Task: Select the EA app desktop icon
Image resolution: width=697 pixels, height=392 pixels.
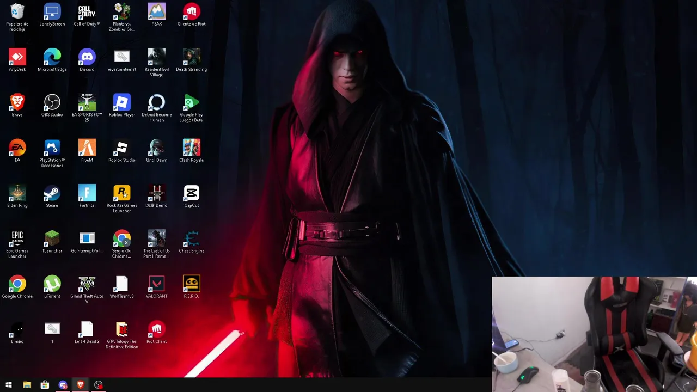Action: tap(17, 148)
